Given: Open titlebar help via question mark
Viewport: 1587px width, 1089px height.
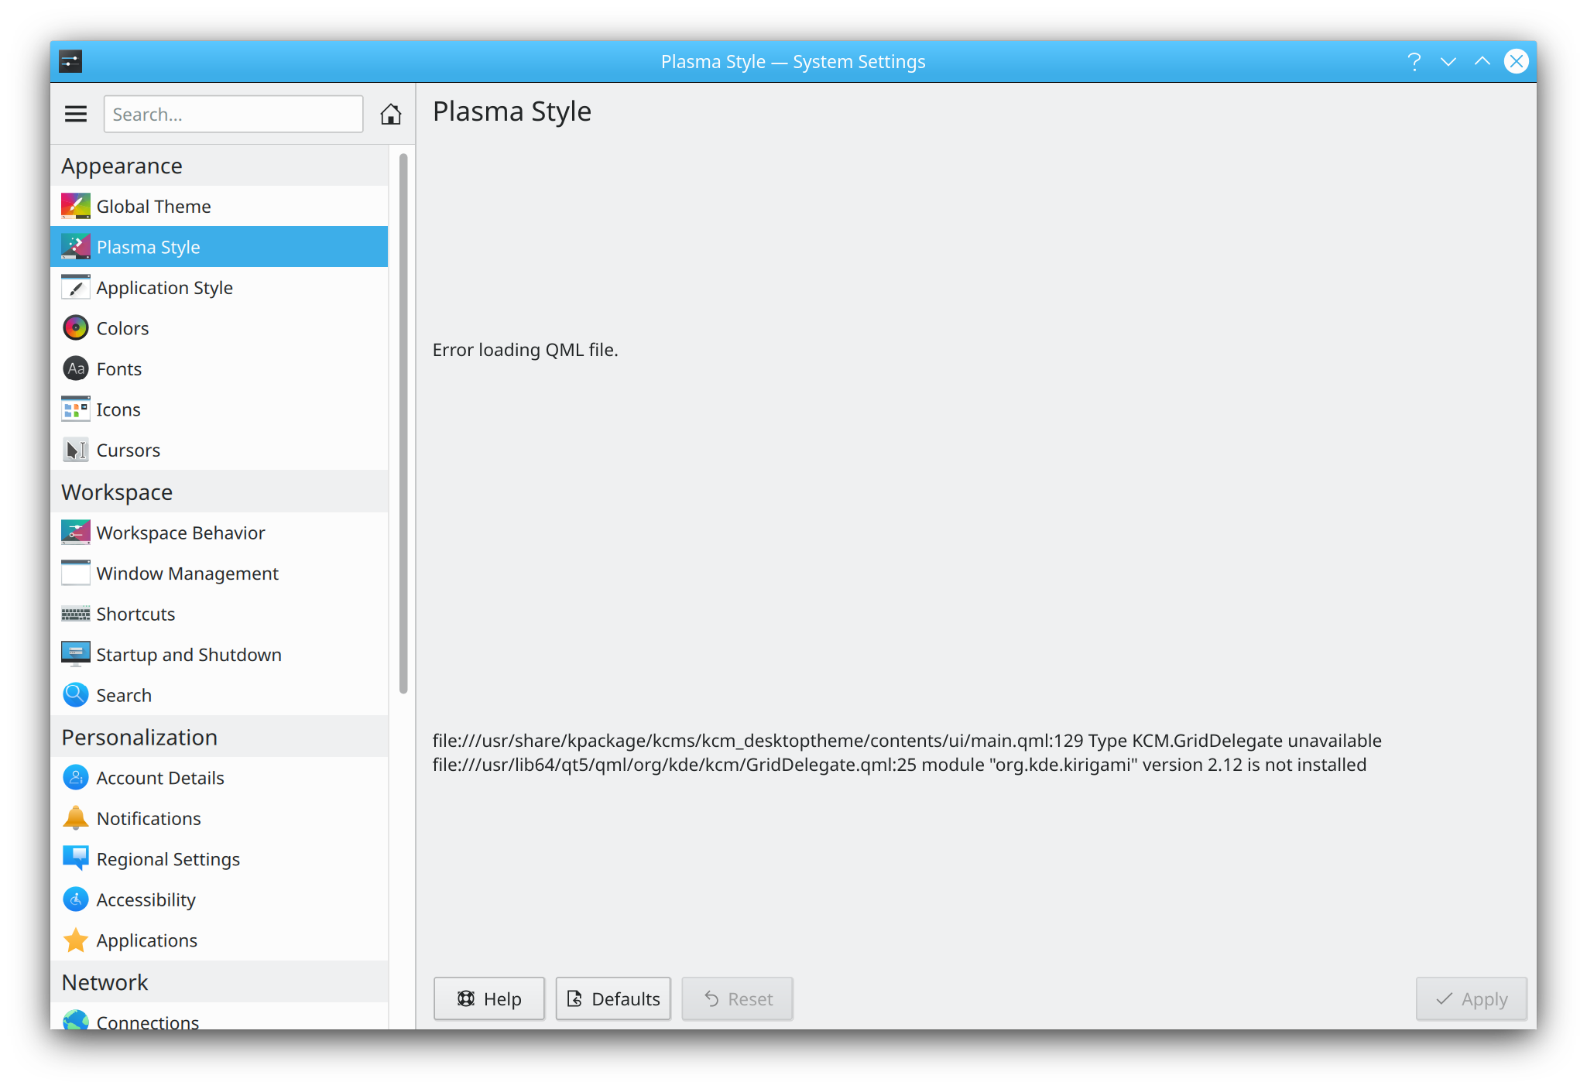Looking at the screenshot, I should pyautogui.click(x=1414, y=61).
